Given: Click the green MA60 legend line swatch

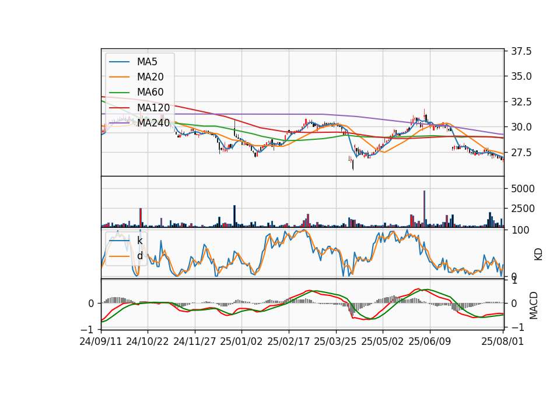Looking at the screenshot, I should coord(119,93).
